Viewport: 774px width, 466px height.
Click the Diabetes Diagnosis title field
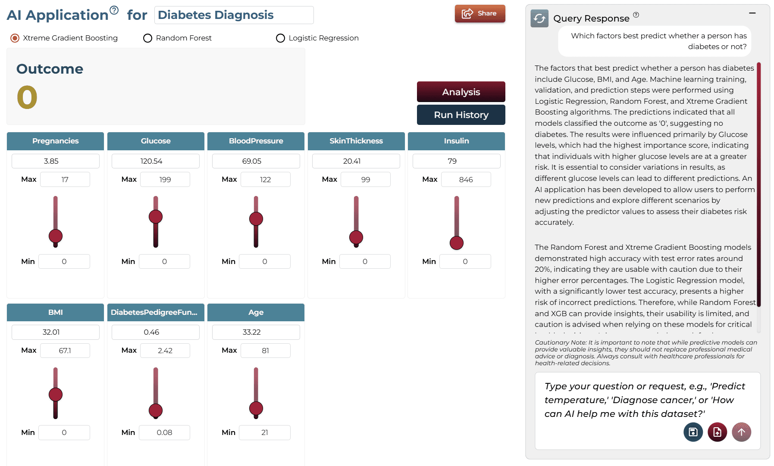pyautogui.click(x=234, y=15)
